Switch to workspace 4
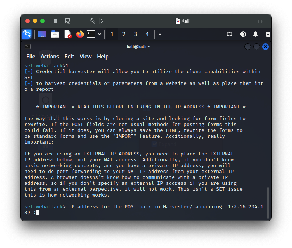292x248 pixels. (x=147, y=34)
